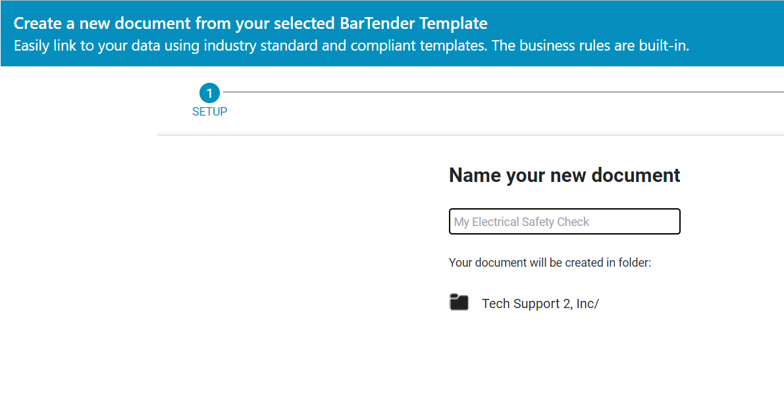Click the word 'folder:' in the destination label
Image resolution: width=784 pixels, height=404 pixels.
point(635,263)
